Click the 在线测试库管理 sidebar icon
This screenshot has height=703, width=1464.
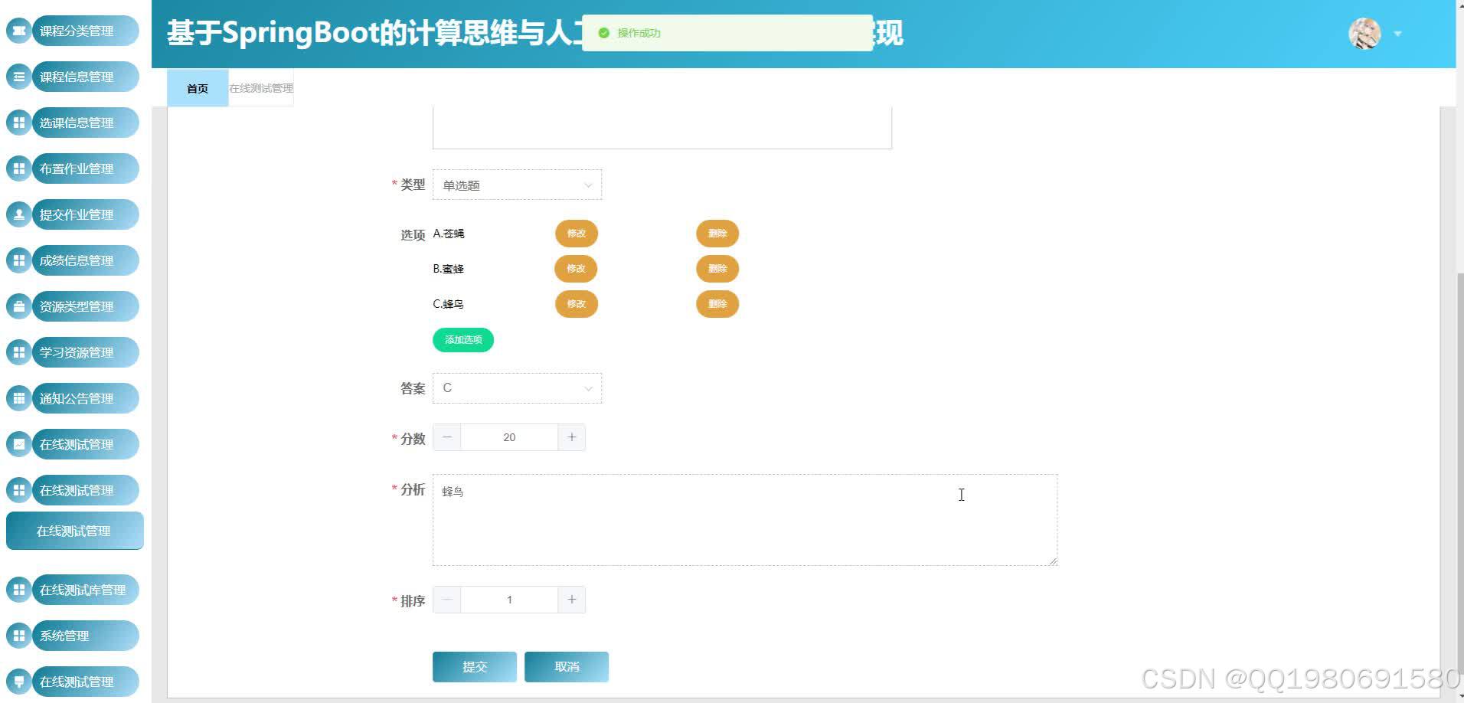click(18, 590)
